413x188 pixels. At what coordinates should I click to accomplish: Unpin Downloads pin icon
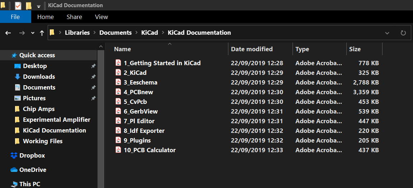[x=93, y=77]
